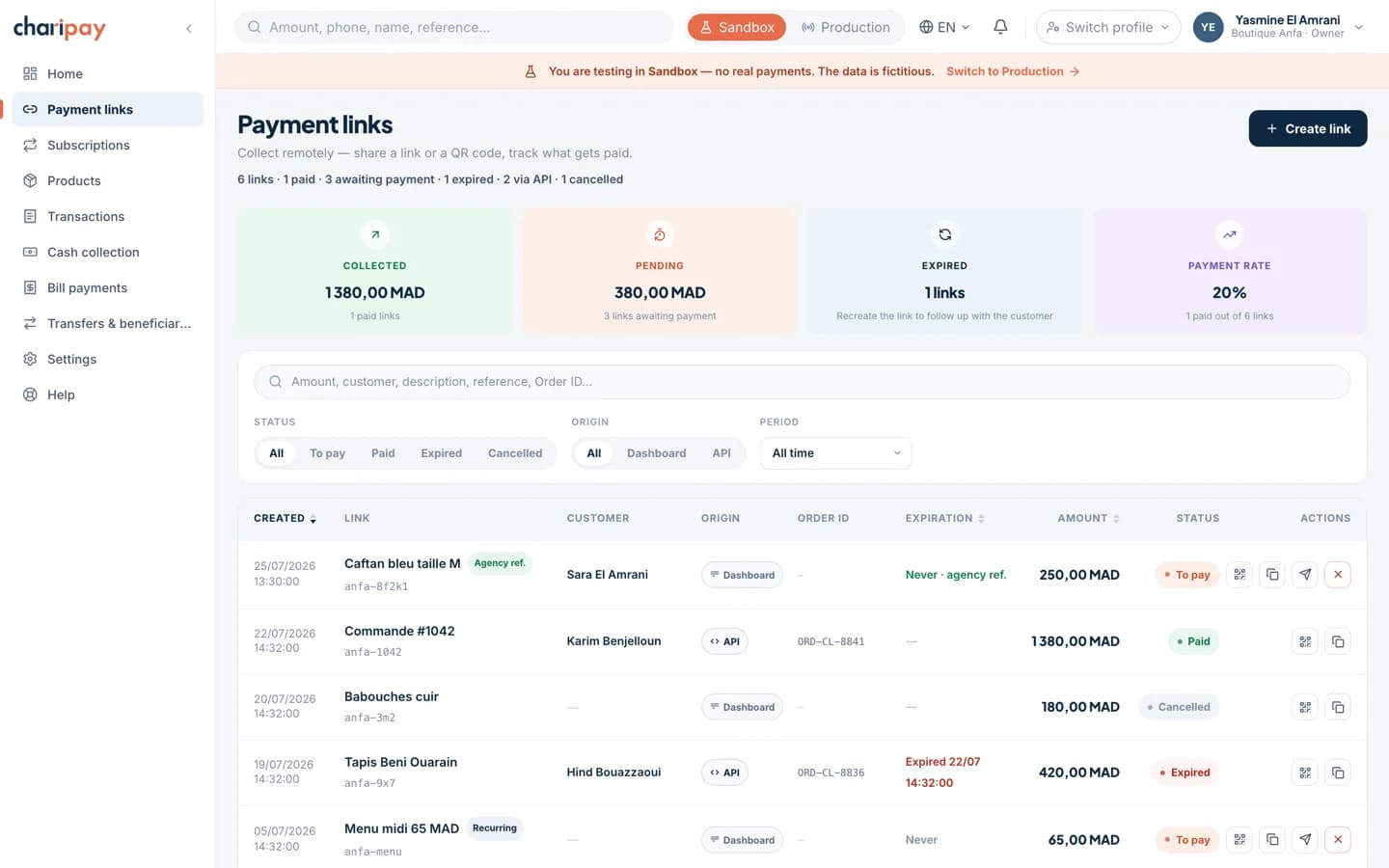Image resolution: width=1389 pixels, height=868 pixels.
Task: Click the sandbox warning flask icon
Action: [x=531, y=71]
